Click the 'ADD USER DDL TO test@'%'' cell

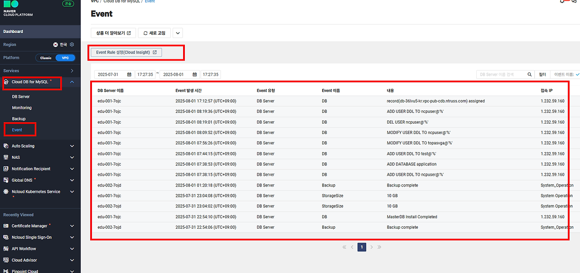[412, 154]
